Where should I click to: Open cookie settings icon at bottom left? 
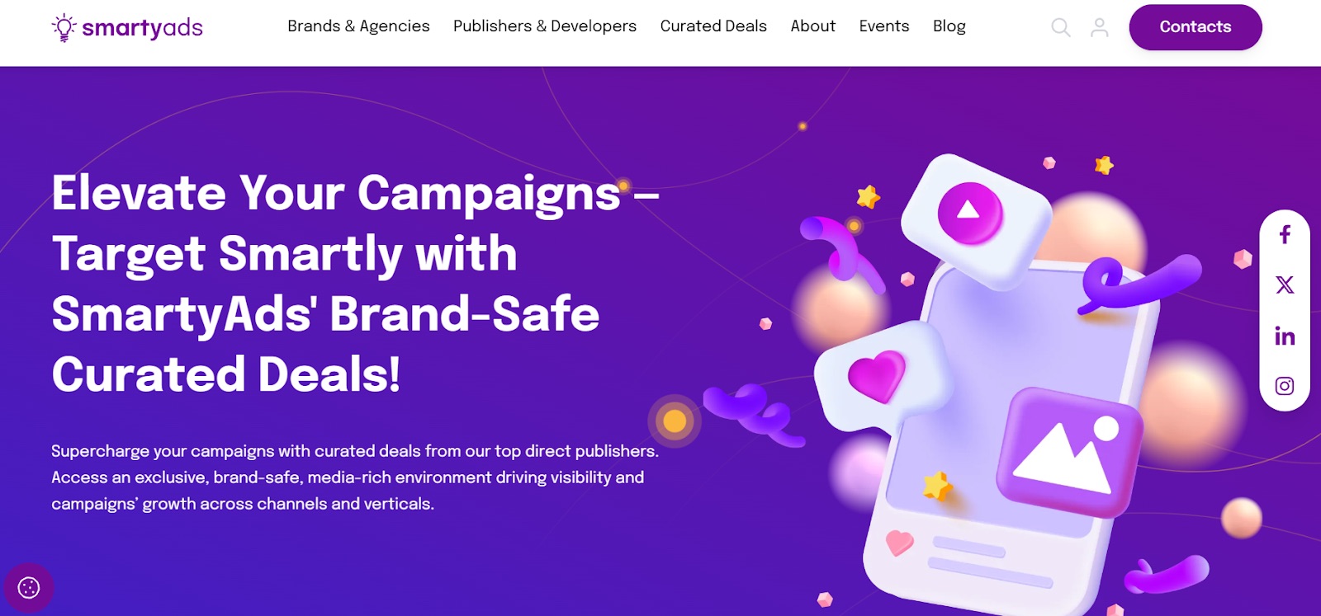pyautogui.click(x=29, y=588)
